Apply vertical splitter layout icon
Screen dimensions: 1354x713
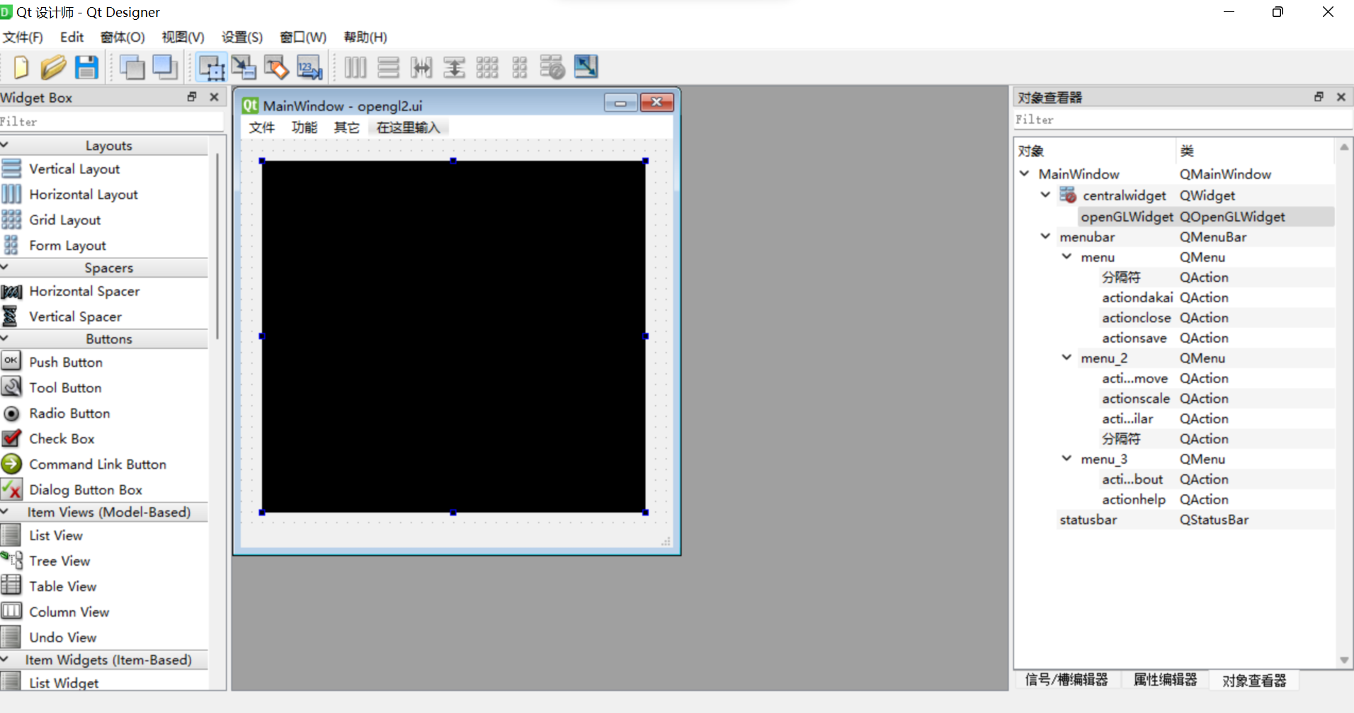coord(454,67)
